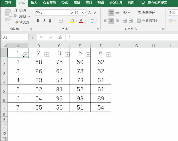Click the Tell Me search box 操作说明搜索
This screenshot has height=141, width=178.
(x=157, y=3)
